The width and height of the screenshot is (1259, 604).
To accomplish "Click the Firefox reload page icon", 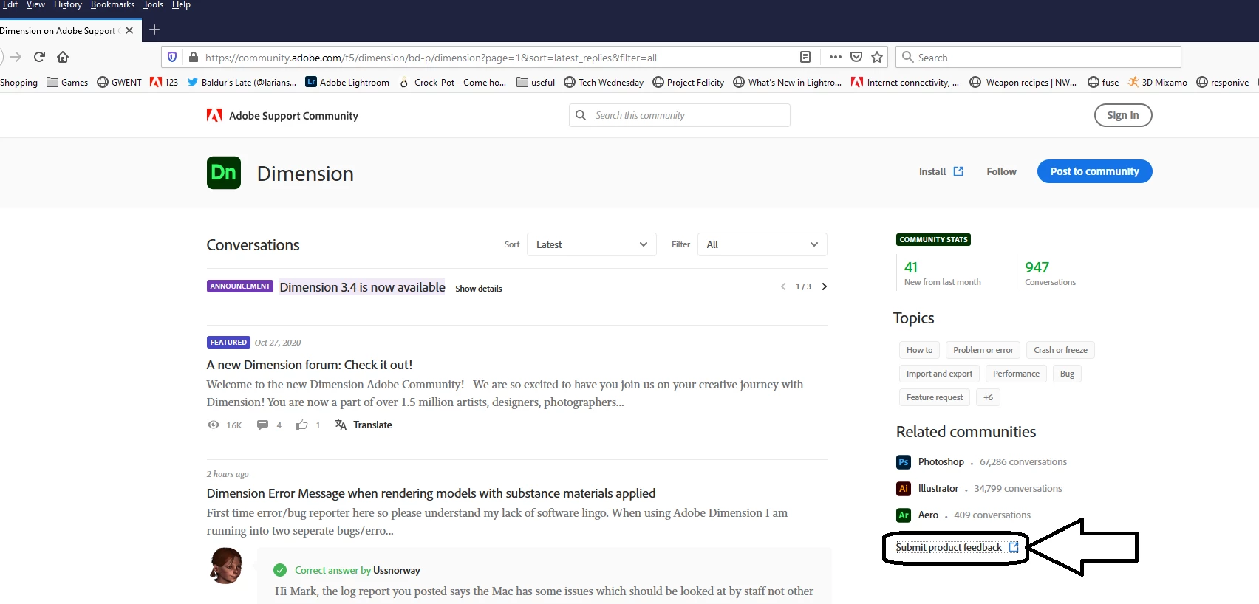I will click(x=40, y=57).
